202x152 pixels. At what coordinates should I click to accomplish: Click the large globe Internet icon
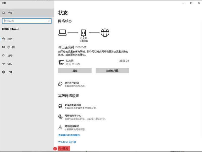click(105, 33)
